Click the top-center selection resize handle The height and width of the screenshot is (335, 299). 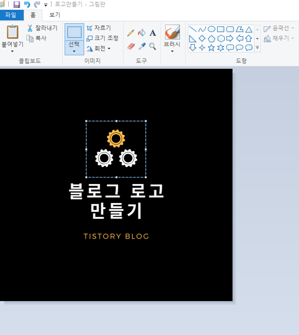pos(116,121)
